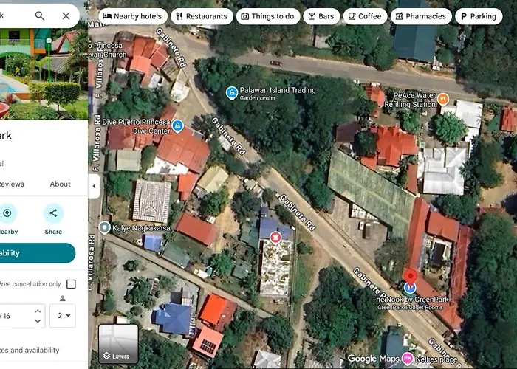This screenshot has width=517, height=369.
Task: Click the blue hotel pin under the red pin
Action: (x=410, y=289)
